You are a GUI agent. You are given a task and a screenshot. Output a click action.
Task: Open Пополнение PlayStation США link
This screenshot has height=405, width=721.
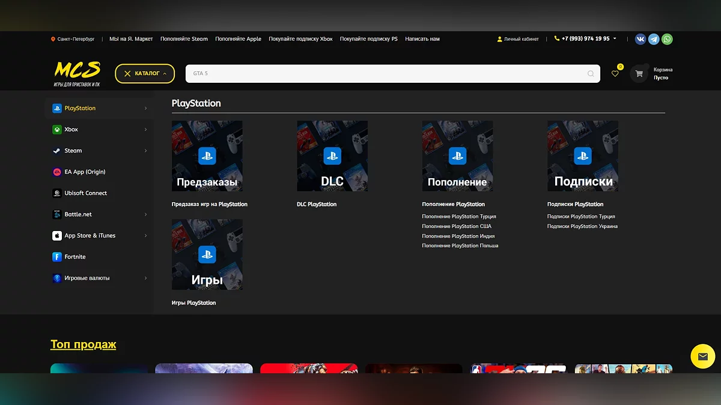(x=457, y=226)
